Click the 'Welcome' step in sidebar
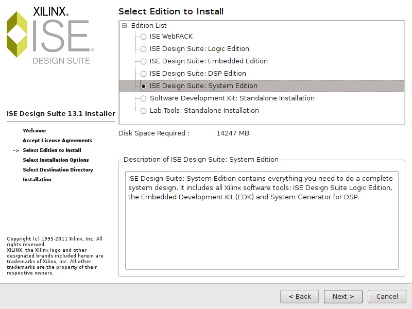The image size is (412, 309). [35, 131]
